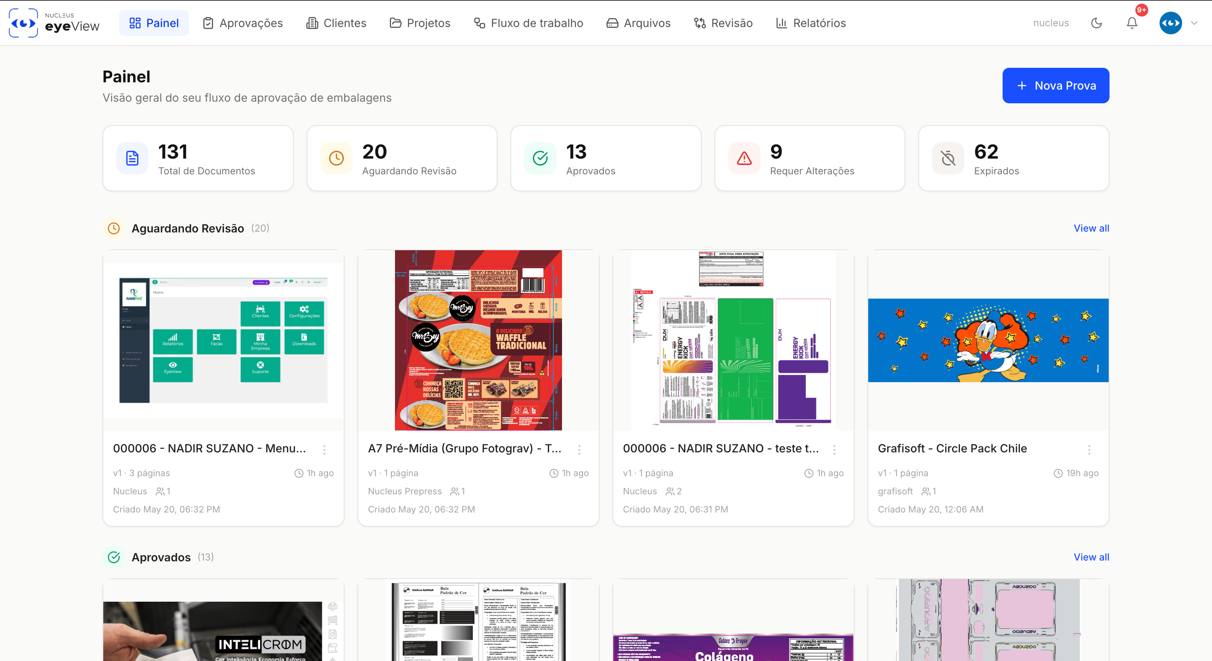The height and width of the screenshot is (661, 1212).
Task: Open the Relatórios tab
Action: [811, 23]
